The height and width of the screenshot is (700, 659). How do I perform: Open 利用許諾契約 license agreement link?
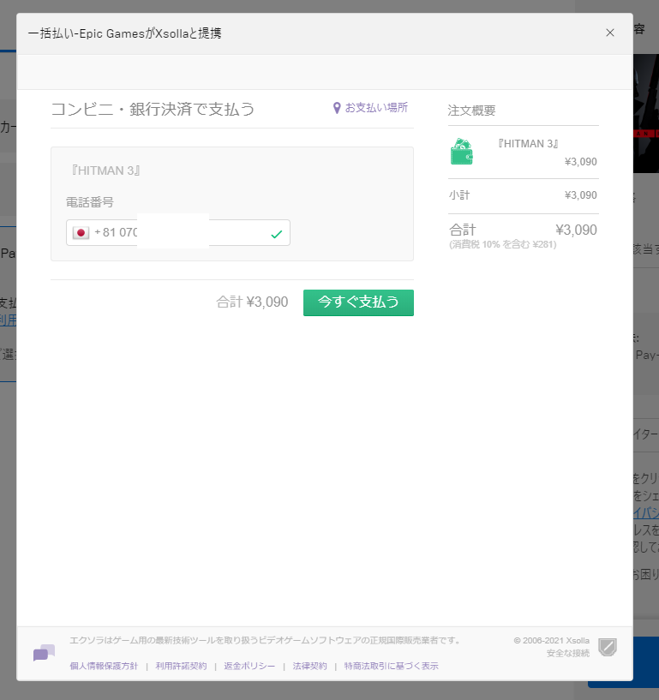click(182, 666)
